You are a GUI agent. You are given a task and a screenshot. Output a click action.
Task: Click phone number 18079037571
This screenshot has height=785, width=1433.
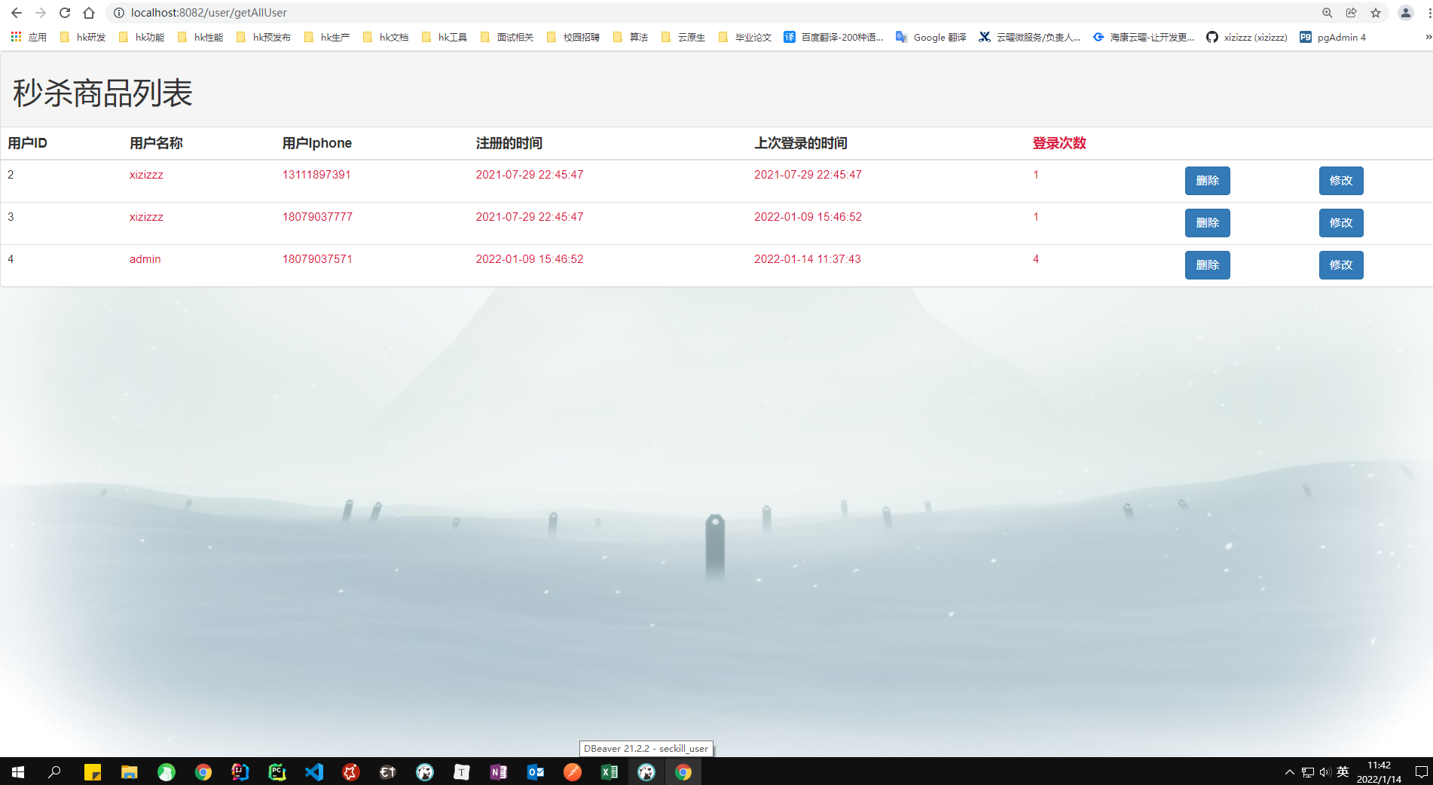317,259
